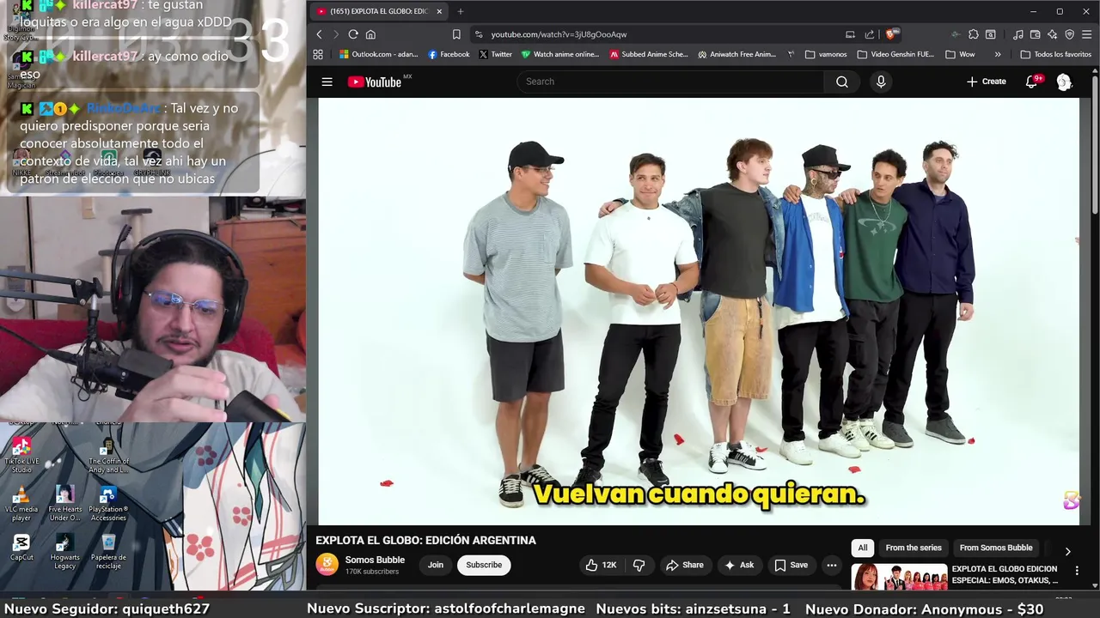The image size is (1100, 618).
Task: Show more filter chips with the right chevron
Action: click(x=1067, y=551)
